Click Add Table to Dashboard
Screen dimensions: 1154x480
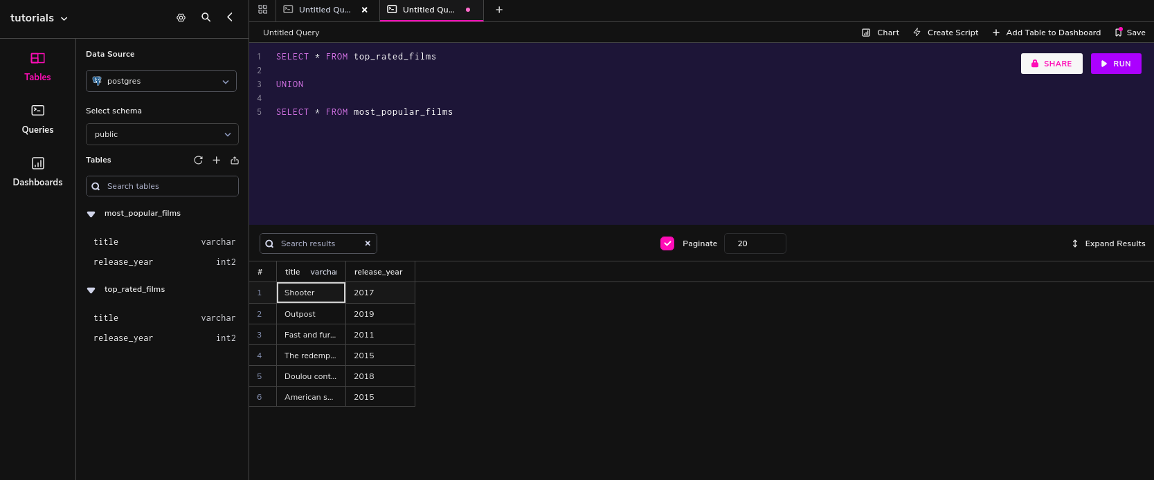tap(1047, 33)
